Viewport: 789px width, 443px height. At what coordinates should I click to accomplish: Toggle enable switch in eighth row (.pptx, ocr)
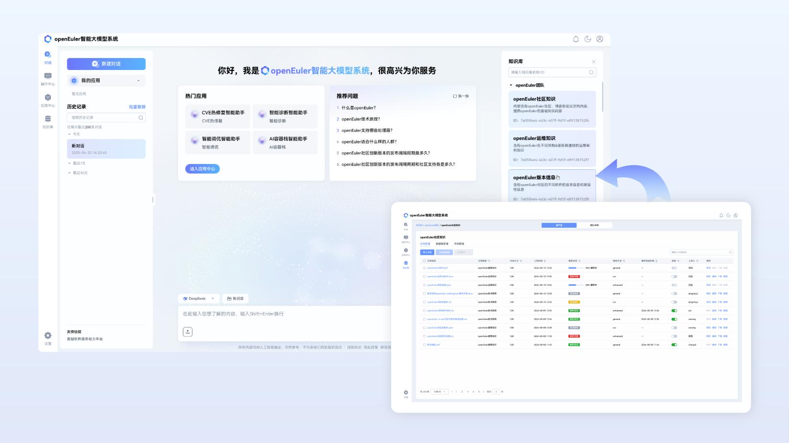click(x=674, y=328)
